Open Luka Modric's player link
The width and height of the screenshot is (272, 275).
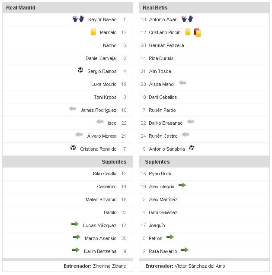coord(104,84)
